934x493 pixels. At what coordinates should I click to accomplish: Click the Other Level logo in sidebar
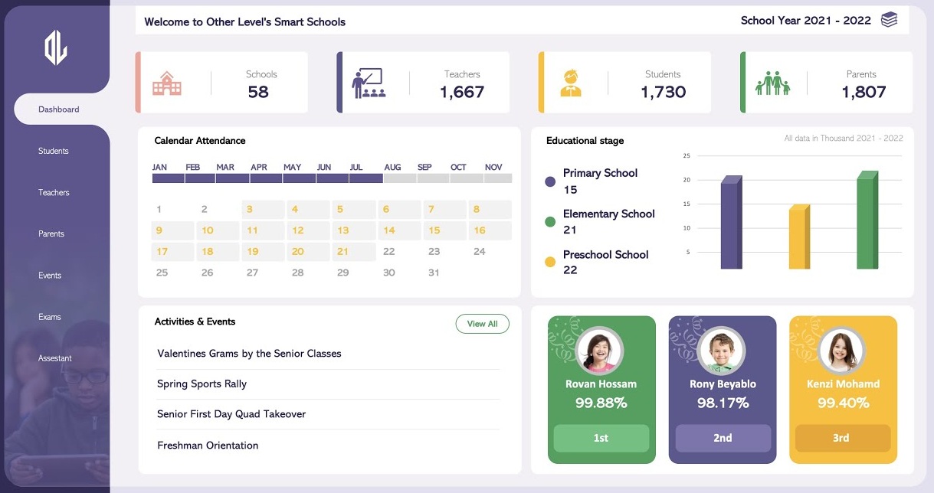[x=57, y=48]
